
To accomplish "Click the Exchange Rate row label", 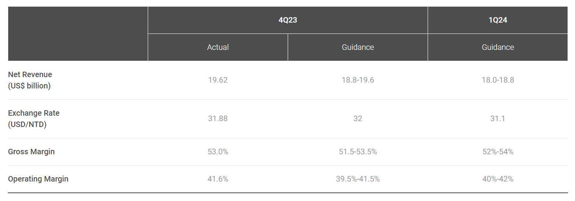I will [34, 118].
